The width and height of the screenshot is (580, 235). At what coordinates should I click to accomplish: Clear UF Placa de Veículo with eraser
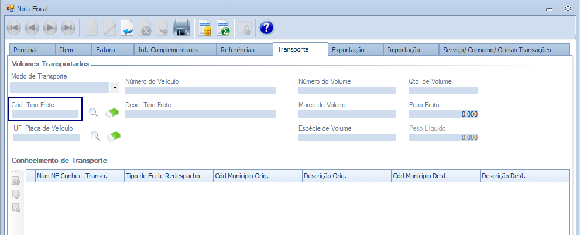[114, 137]
